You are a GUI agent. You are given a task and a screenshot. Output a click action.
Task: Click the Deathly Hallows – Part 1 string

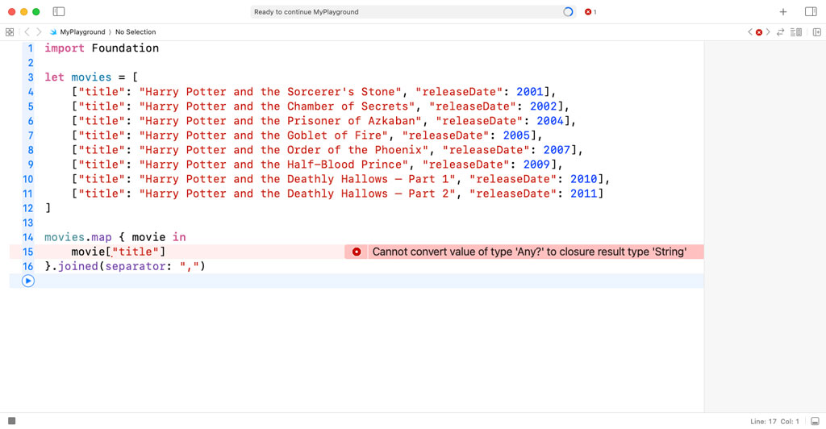pyautogui.click(x=297, y=179)
